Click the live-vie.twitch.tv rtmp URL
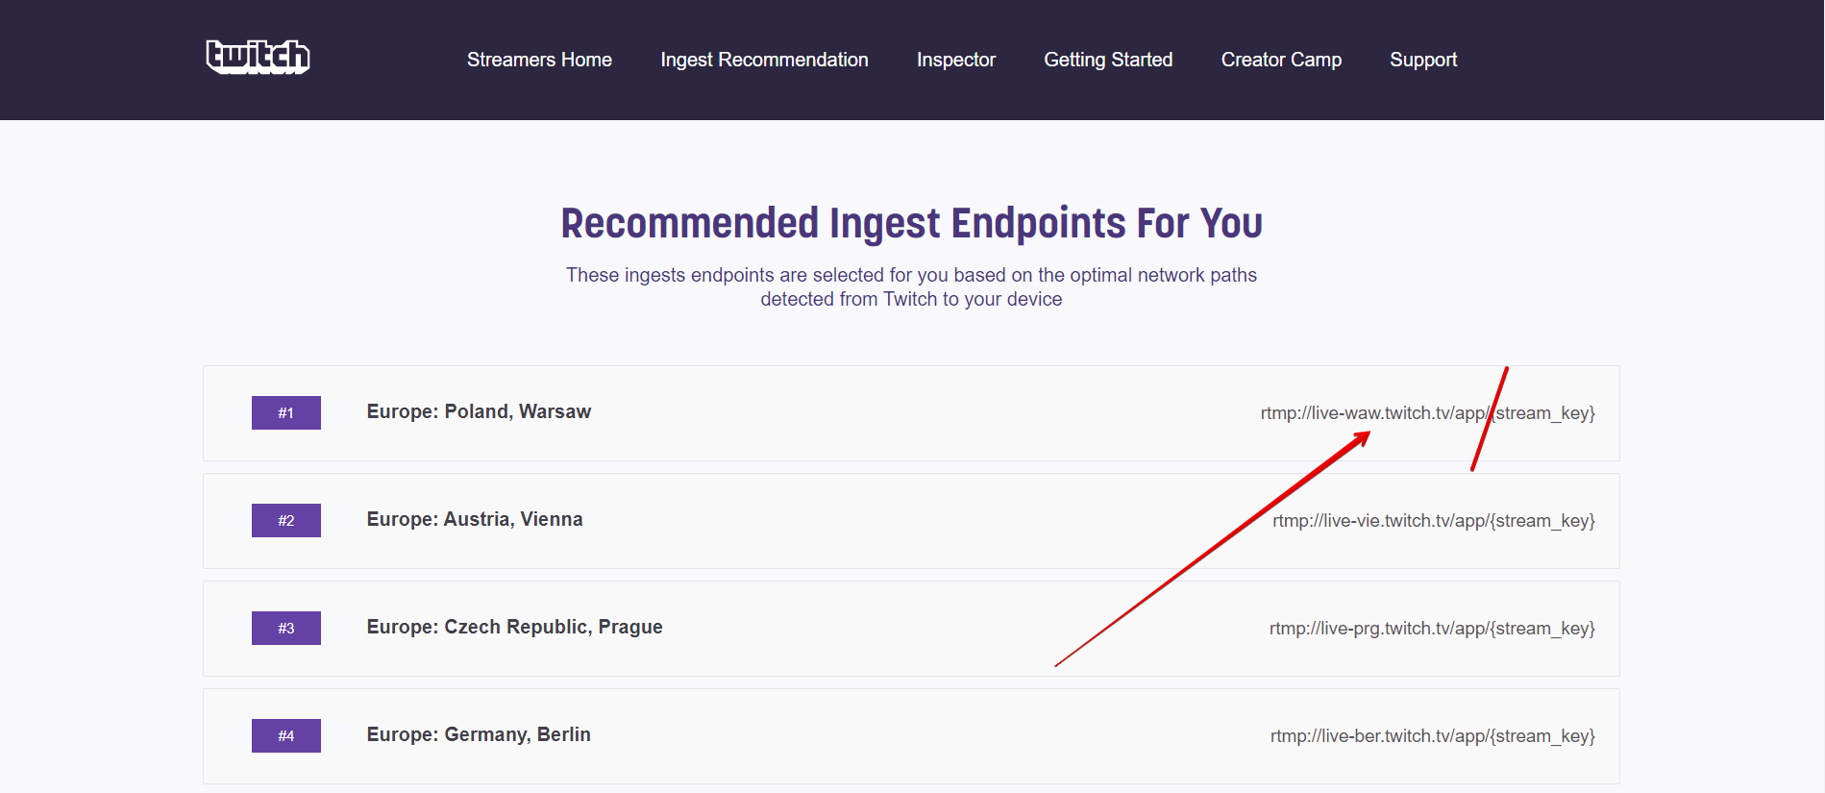This screenshot has width=1825, height=793. 1434,521
